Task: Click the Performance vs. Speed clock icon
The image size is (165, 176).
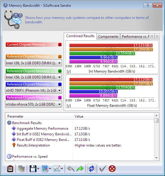Action: point(9,156)
